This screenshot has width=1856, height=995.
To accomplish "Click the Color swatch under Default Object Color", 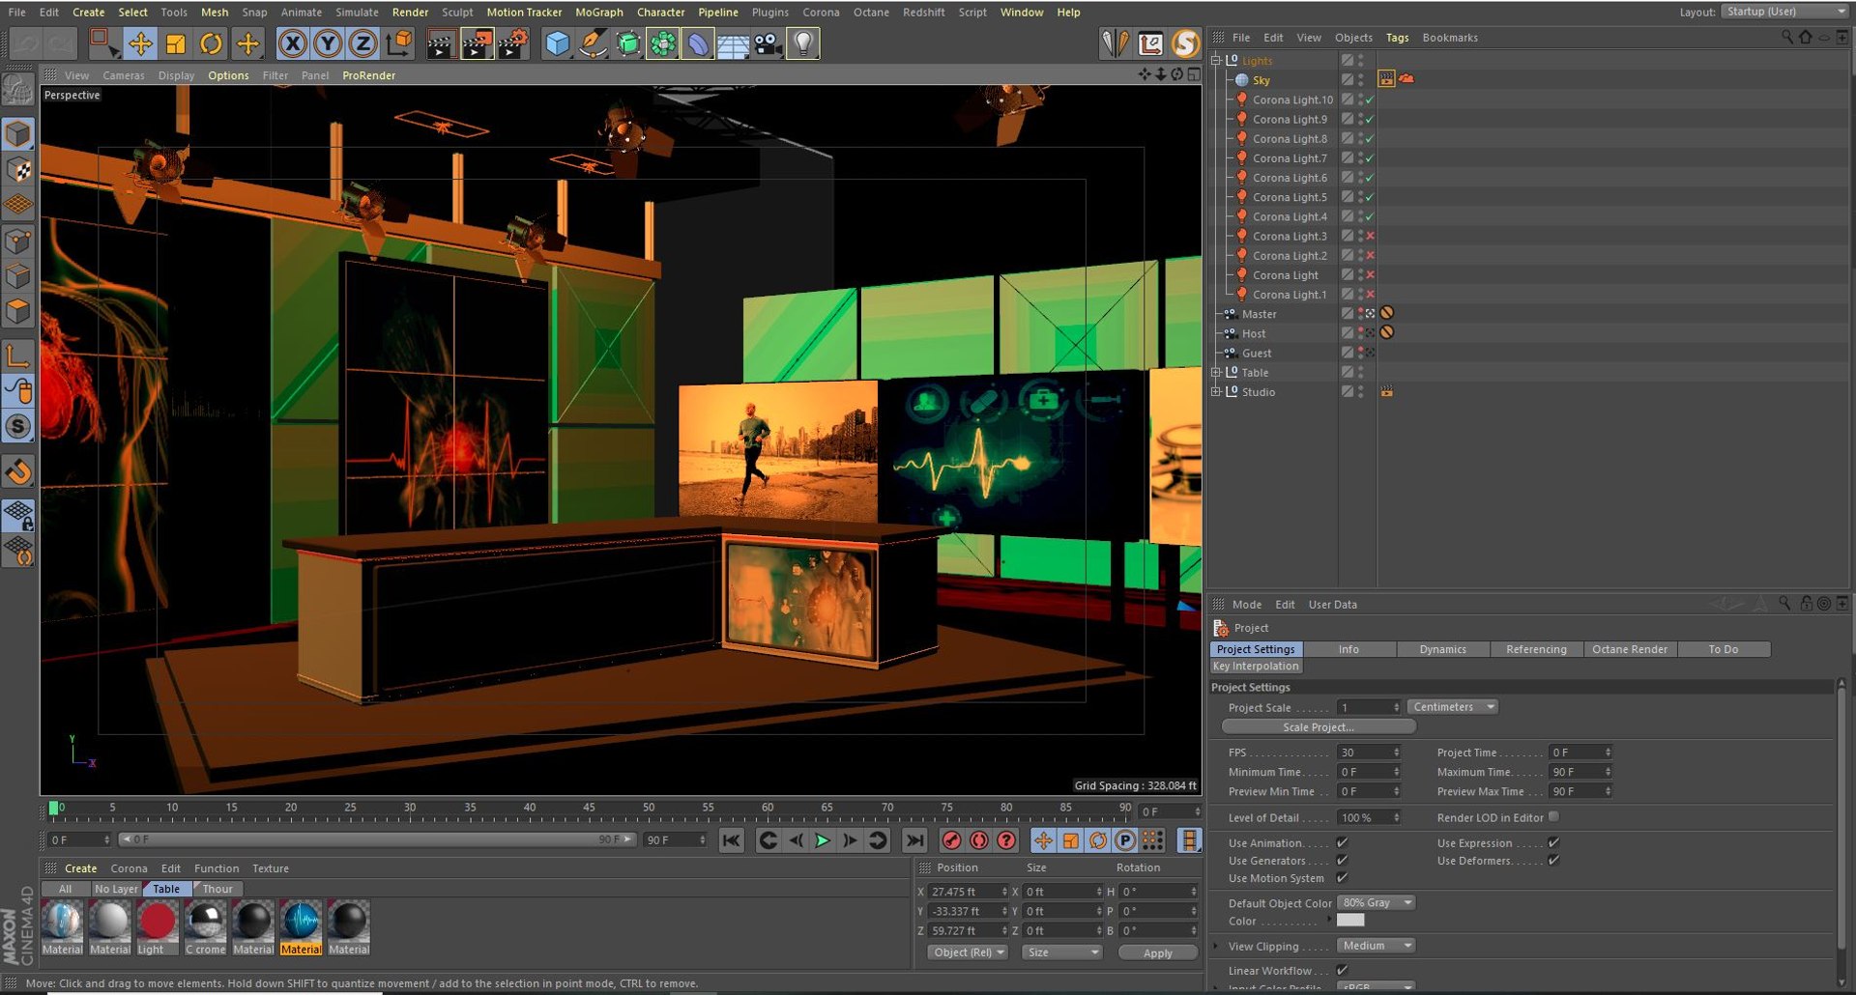I will tap(1350, 920).
